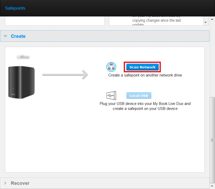Click the My Book Live Duo drive image
Image resolution: width=215 pixels, height=189 pixels.
click(x=21, y=82)
